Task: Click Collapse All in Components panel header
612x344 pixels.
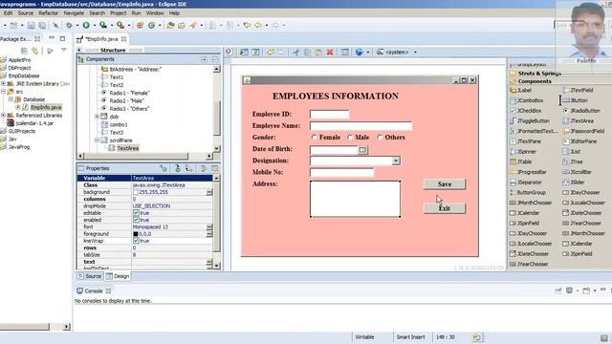Action: [x=215, y=59]
